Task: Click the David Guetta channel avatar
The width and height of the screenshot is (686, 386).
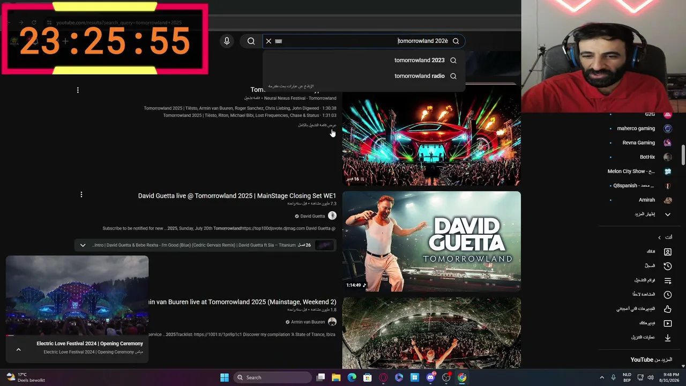Action: click(332, 216)
